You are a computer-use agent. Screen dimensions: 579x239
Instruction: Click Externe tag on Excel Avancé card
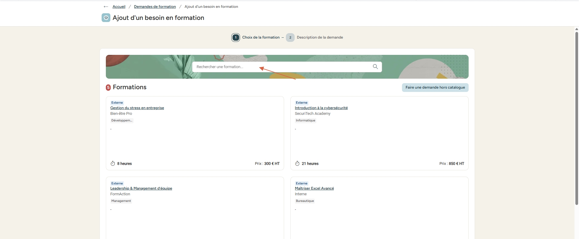[x=302, y=183]
